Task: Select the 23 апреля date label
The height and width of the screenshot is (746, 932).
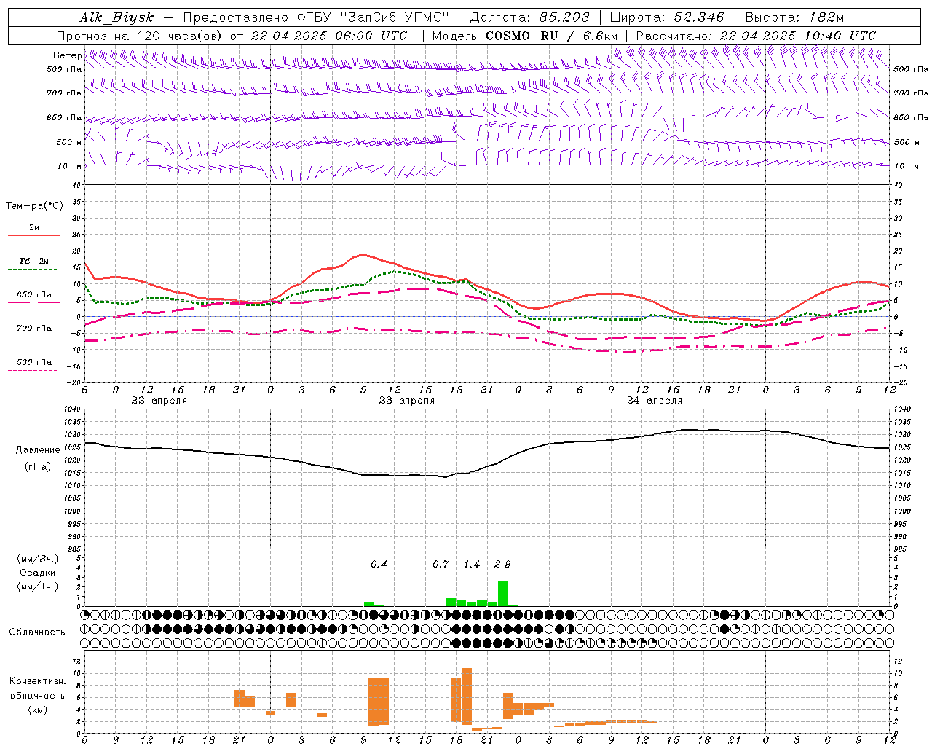Action: pyautogui.click(x=406, y=401)
